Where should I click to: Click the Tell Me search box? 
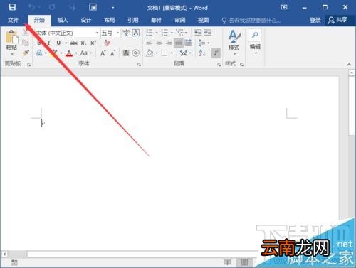coord(251,21)
